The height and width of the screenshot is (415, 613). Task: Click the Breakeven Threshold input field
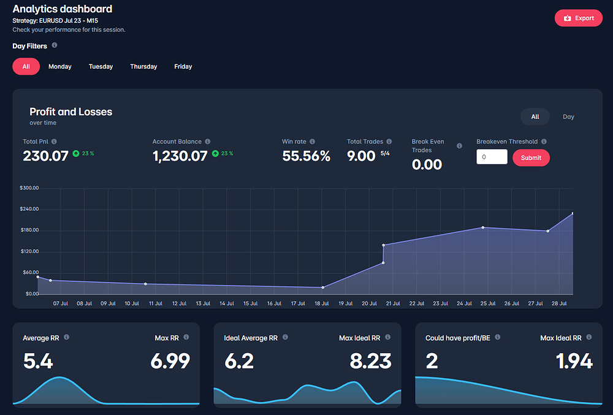click(x=492, y=158)
